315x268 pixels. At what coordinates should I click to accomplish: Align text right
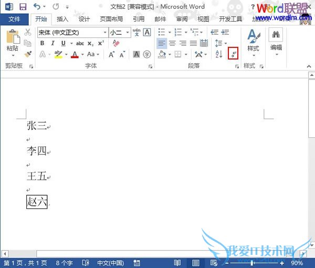coord(183,43)
